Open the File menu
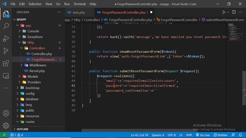Image resolution: width=246 pixels, height=138 pixels. pyautogui.click(x=13, y=4)
